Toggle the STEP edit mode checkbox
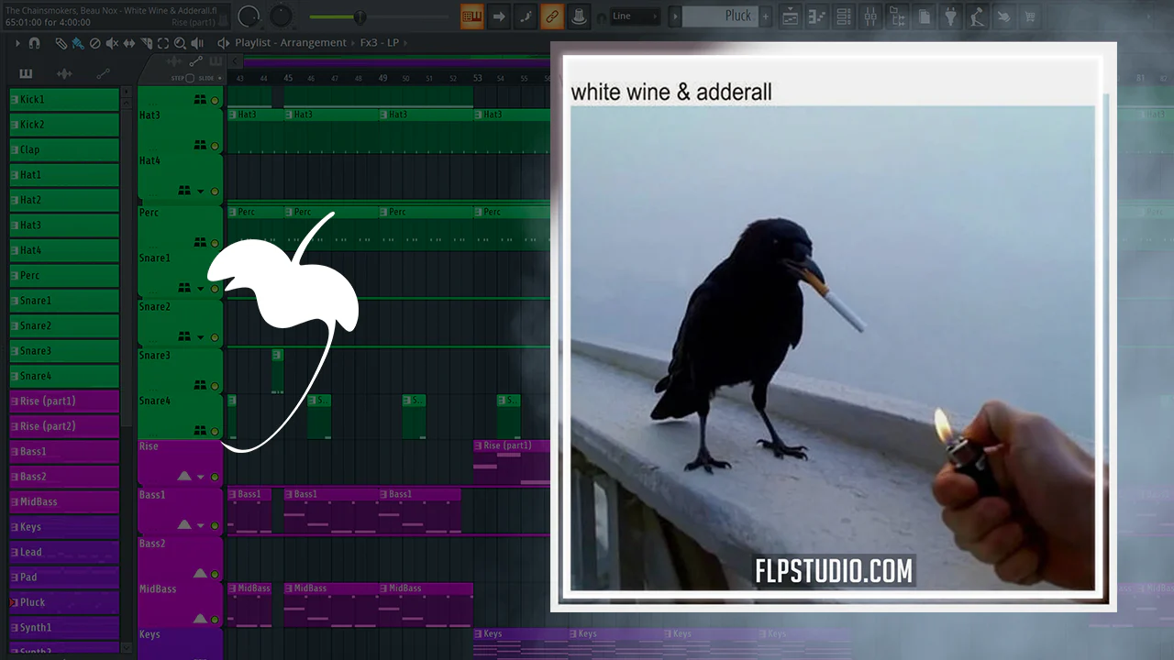Viewport: 1174px width, 660px height. tap(190, 78)
